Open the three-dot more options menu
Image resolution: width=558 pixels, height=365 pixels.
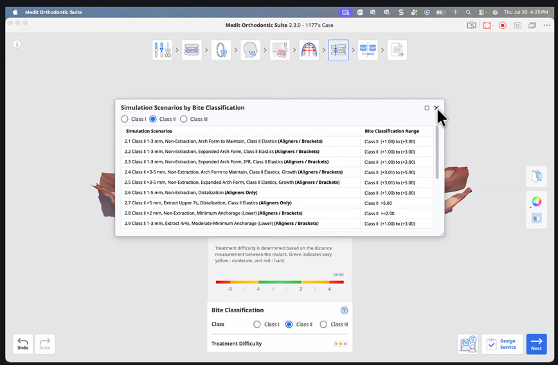point(547,25)
